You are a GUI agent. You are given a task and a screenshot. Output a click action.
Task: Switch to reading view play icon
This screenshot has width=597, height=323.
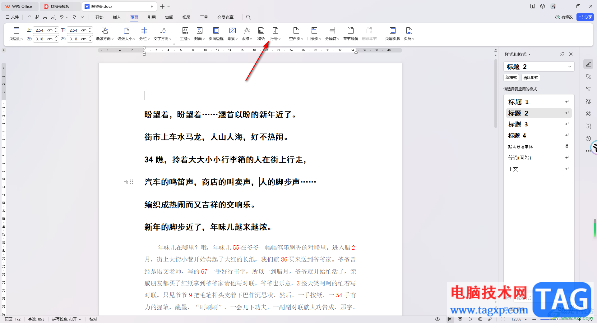pyautogui.click(x=470, y=319)
